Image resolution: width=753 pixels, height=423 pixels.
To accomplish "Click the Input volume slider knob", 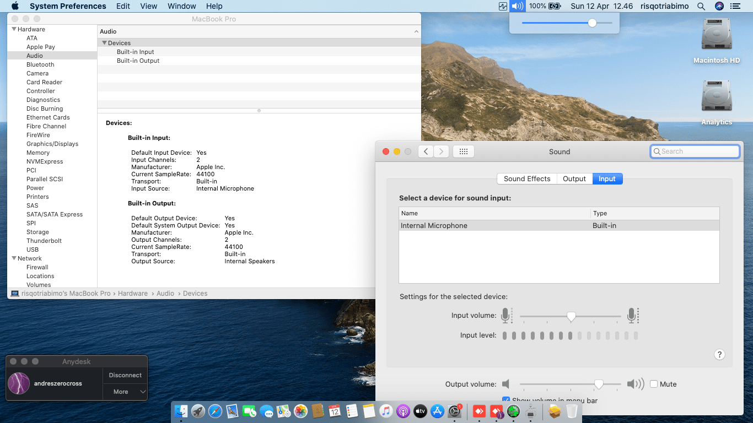I will 572,317.
